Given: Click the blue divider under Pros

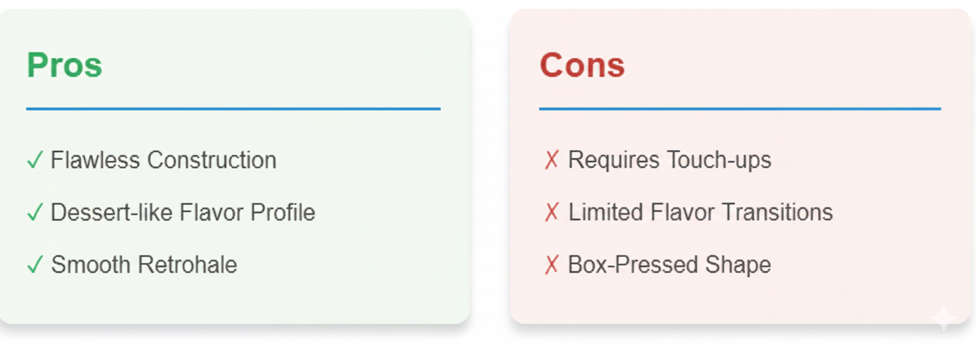Looking at the screenshot, I should (x=233, y=108).
